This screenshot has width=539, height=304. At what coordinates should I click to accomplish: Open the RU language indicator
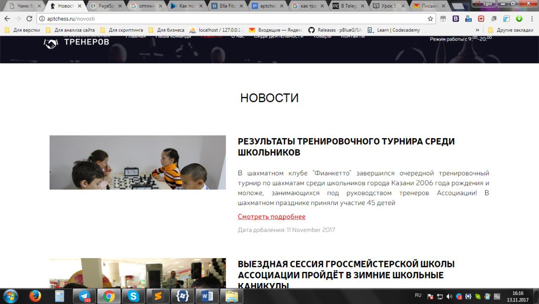tap(418, 296)
